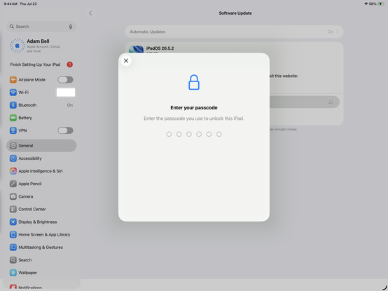
Task: Go back with the chevron arrow
Action: (x=90, y=13)
